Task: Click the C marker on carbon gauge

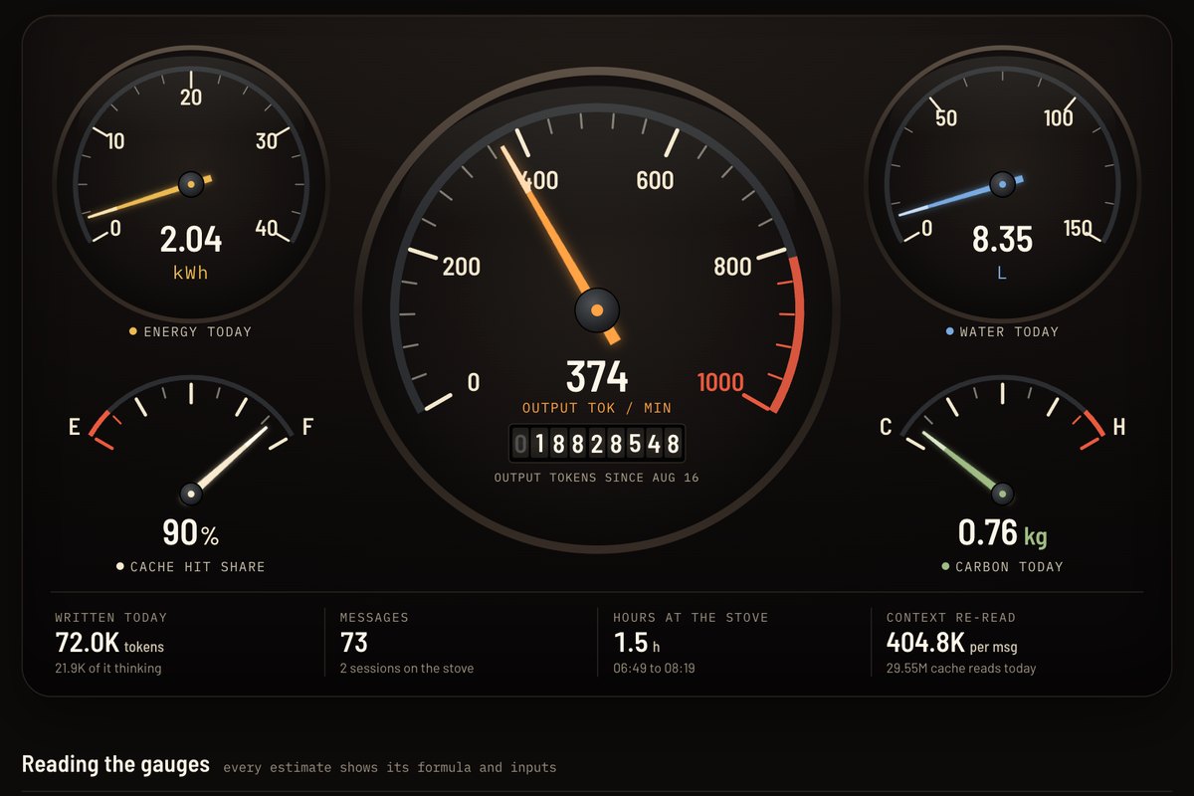Action: 886,428
